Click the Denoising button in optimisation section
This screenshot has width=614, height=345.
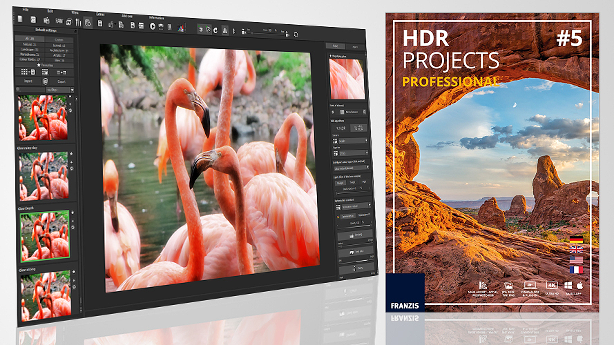pos(355,235)
